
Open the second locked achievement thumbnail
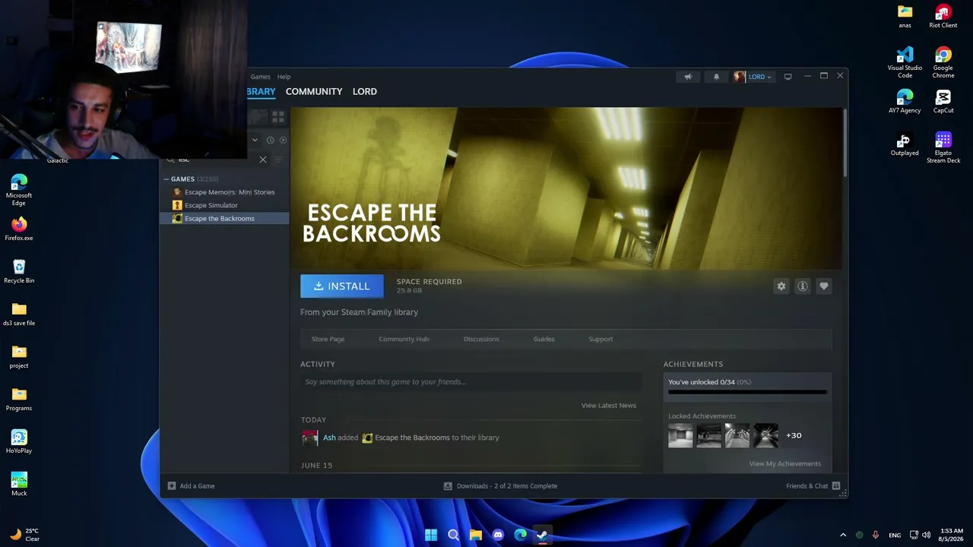[x=708, y=435]
